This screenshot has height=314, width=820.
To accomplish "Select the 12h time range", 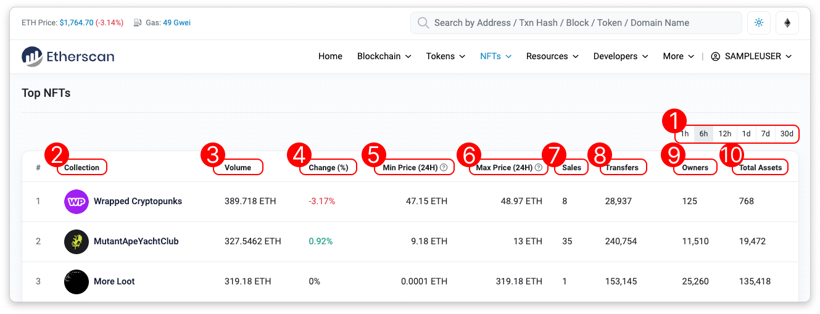I will tap(724, 134).
